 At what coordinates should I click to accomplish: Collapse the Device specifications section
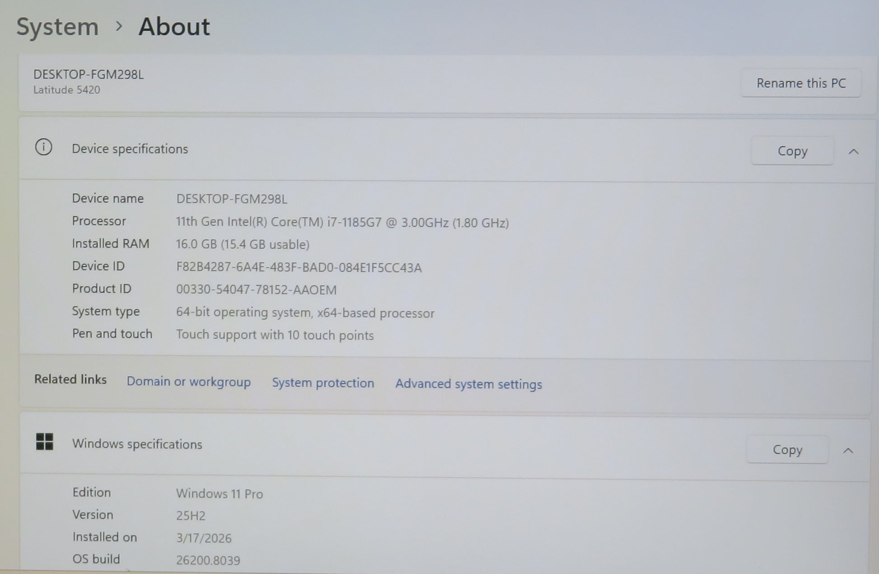pos(853,152)
